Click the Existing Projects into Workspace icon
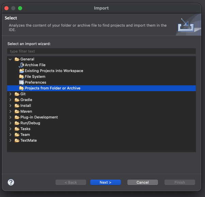The height and width of the screenshot is (197, 205). tap(21, 71)
